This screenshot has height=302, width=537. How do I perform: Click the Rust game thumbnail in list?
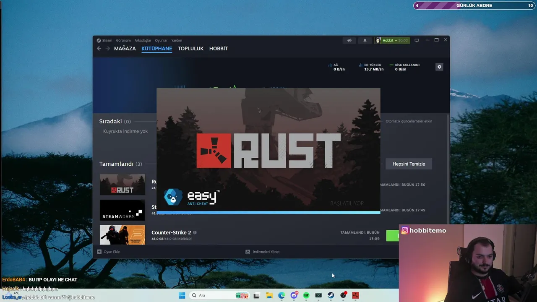[x=122, y=185]
